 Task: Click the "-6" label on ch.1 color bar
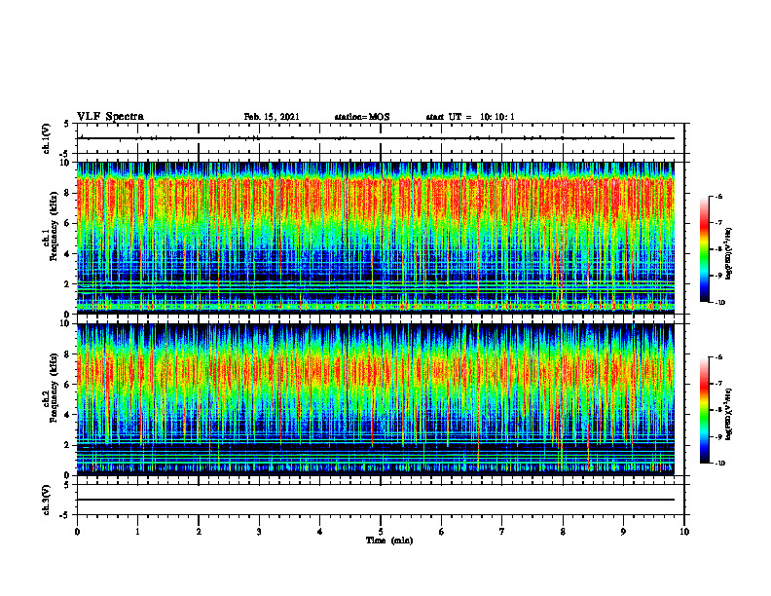(718, 197)
